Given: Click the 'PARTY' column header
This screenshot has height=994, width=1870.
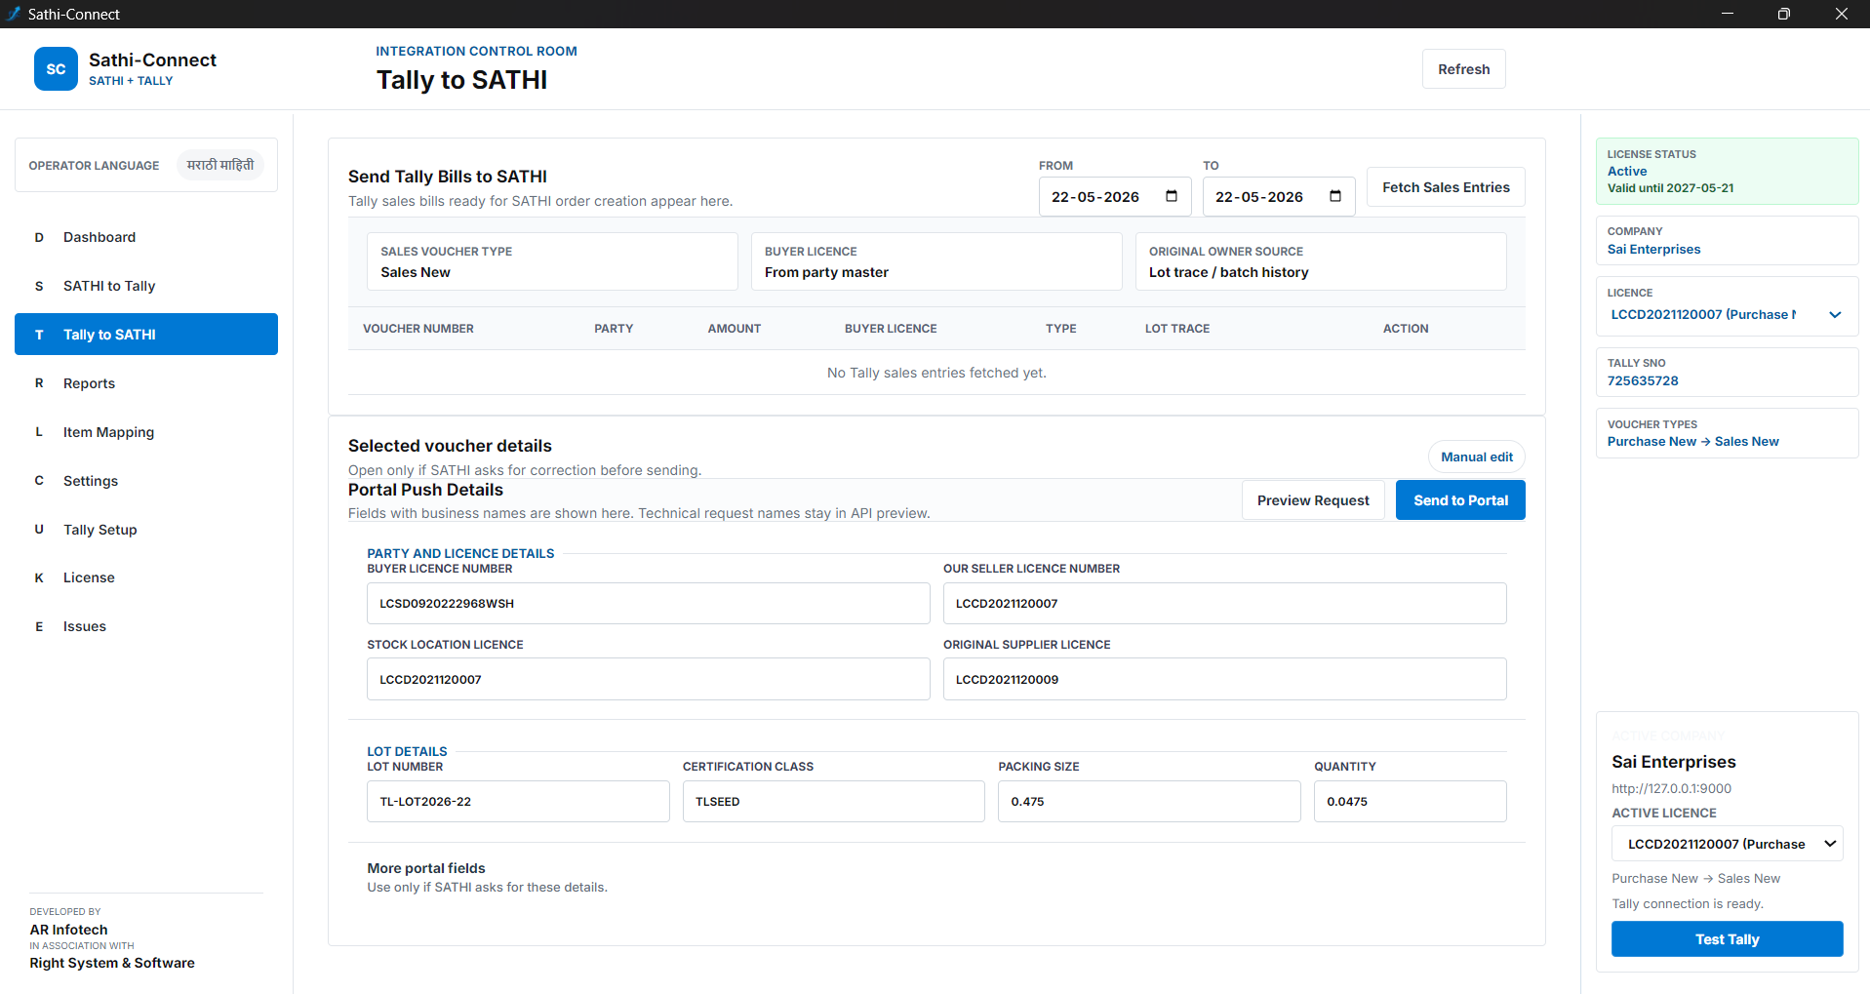Looking at the screenshot, I should click(614, 329).
